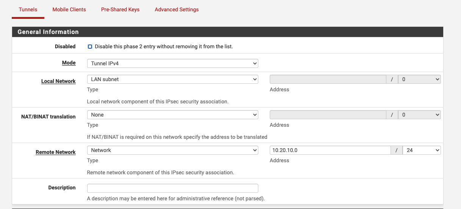Click the text 'Remote network component of this IPsec security association.'
This screenshot has height=209, width=461.
[160, 172]
